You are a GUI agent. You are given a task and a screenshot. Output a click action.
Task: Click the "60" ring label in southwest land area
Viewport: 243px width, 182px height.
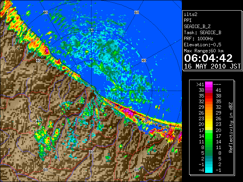click(46, 170)
